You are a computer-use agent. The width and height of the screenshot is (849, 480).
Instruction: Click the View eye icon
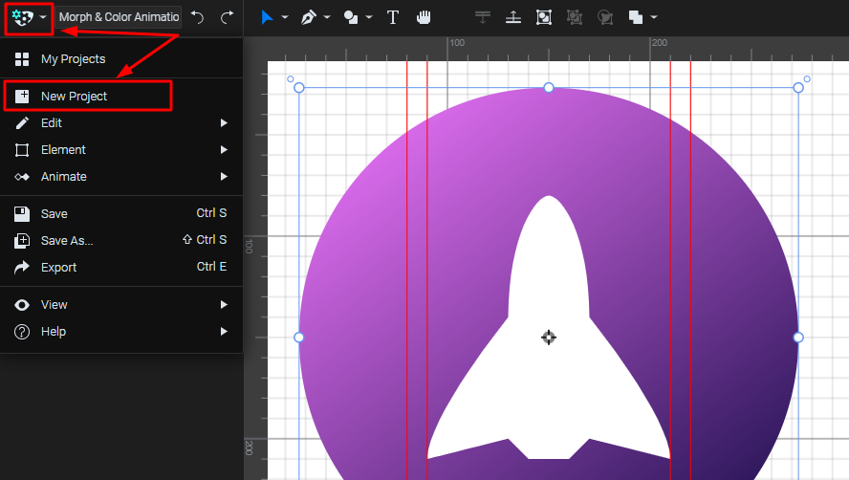pyautogui.click(x=22, y=305)
